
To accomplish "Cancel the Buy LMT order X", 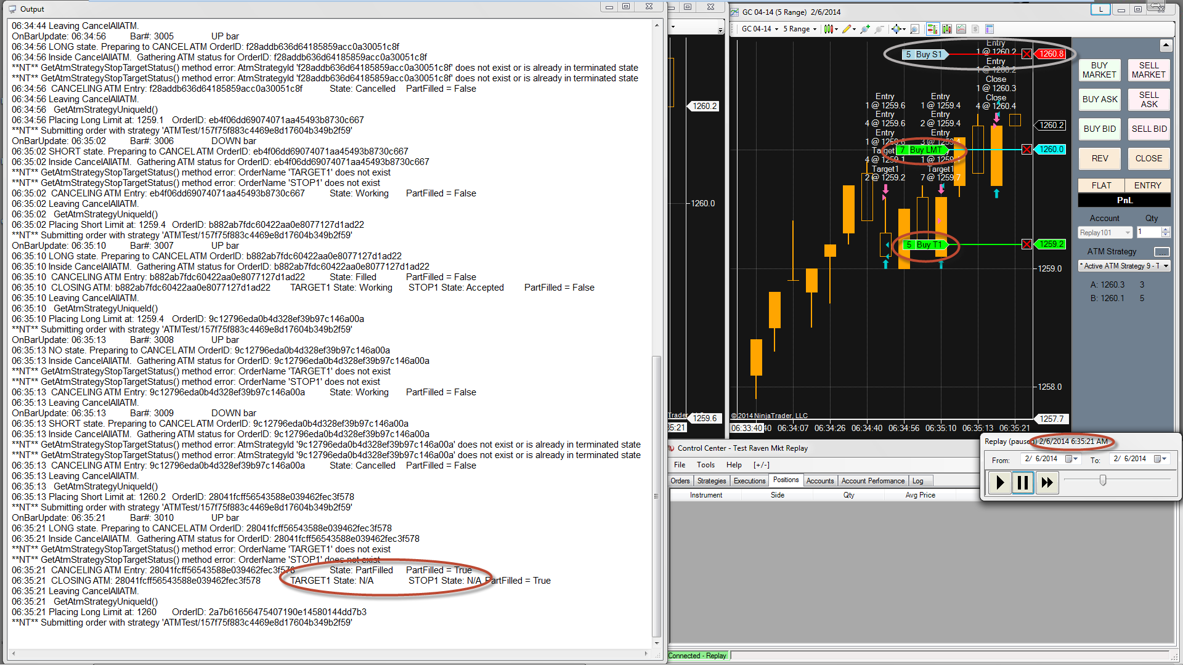I will pyautogui.click(x=1026, y=150).
